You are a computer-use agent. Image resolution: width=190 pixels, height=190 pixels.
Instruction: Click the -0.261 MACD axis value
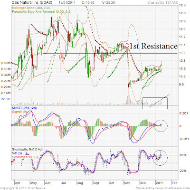tap(184, 139)
